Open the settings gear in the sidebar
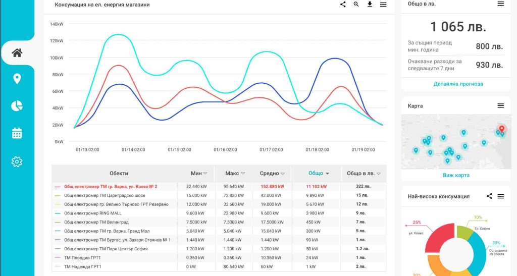The height and width of the screenshot is (276, 517). click(17, 161)
